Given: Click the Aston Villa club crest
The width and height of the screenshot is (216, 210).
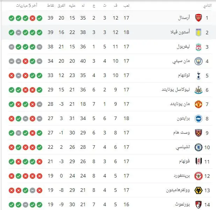Looking at the screenshot, I should coord(199,33).
